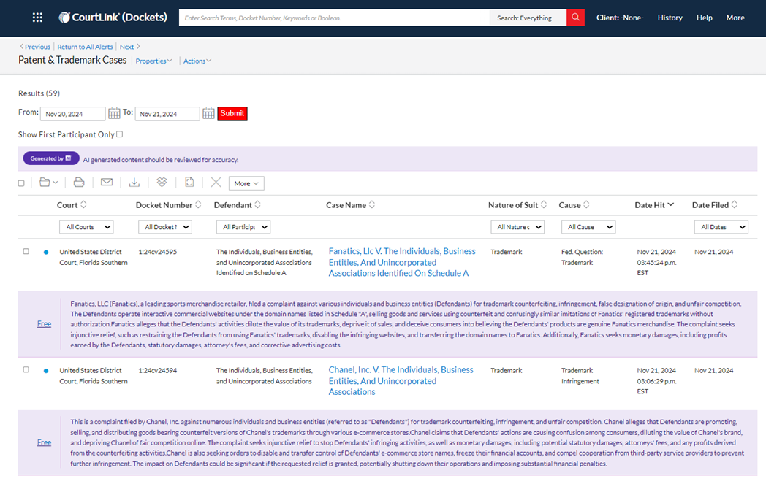766x484 pixels.
Task: Open the History menu
Action: tap(670, 18)
